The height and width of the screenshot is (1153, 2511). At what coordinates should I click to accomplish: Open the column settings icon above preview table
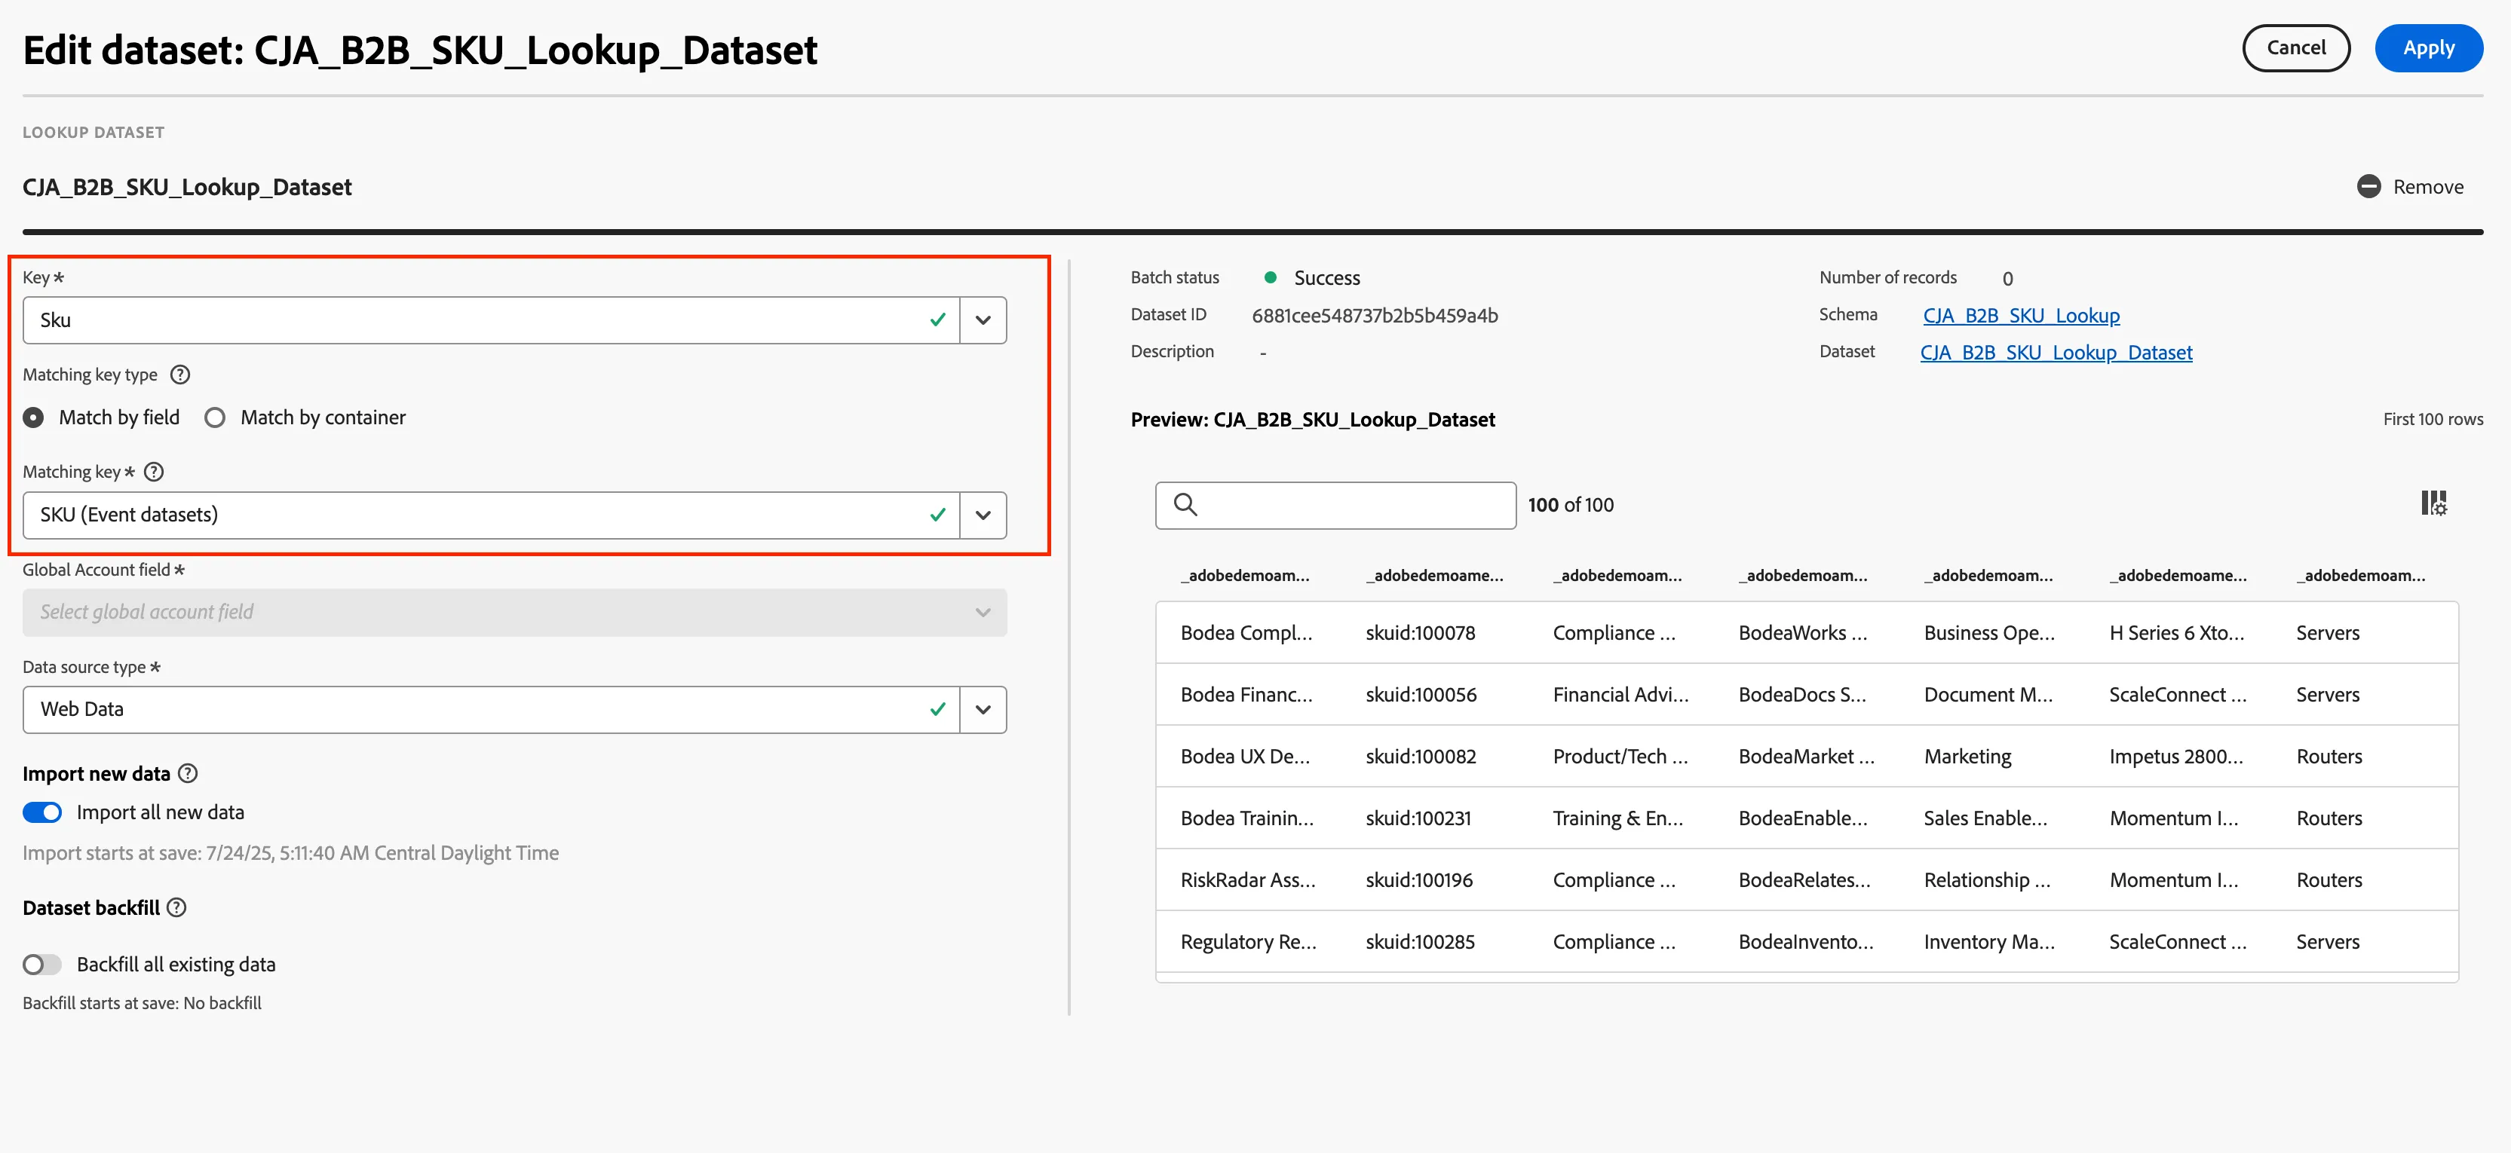pyautogui.click(x=2434, y=503)
